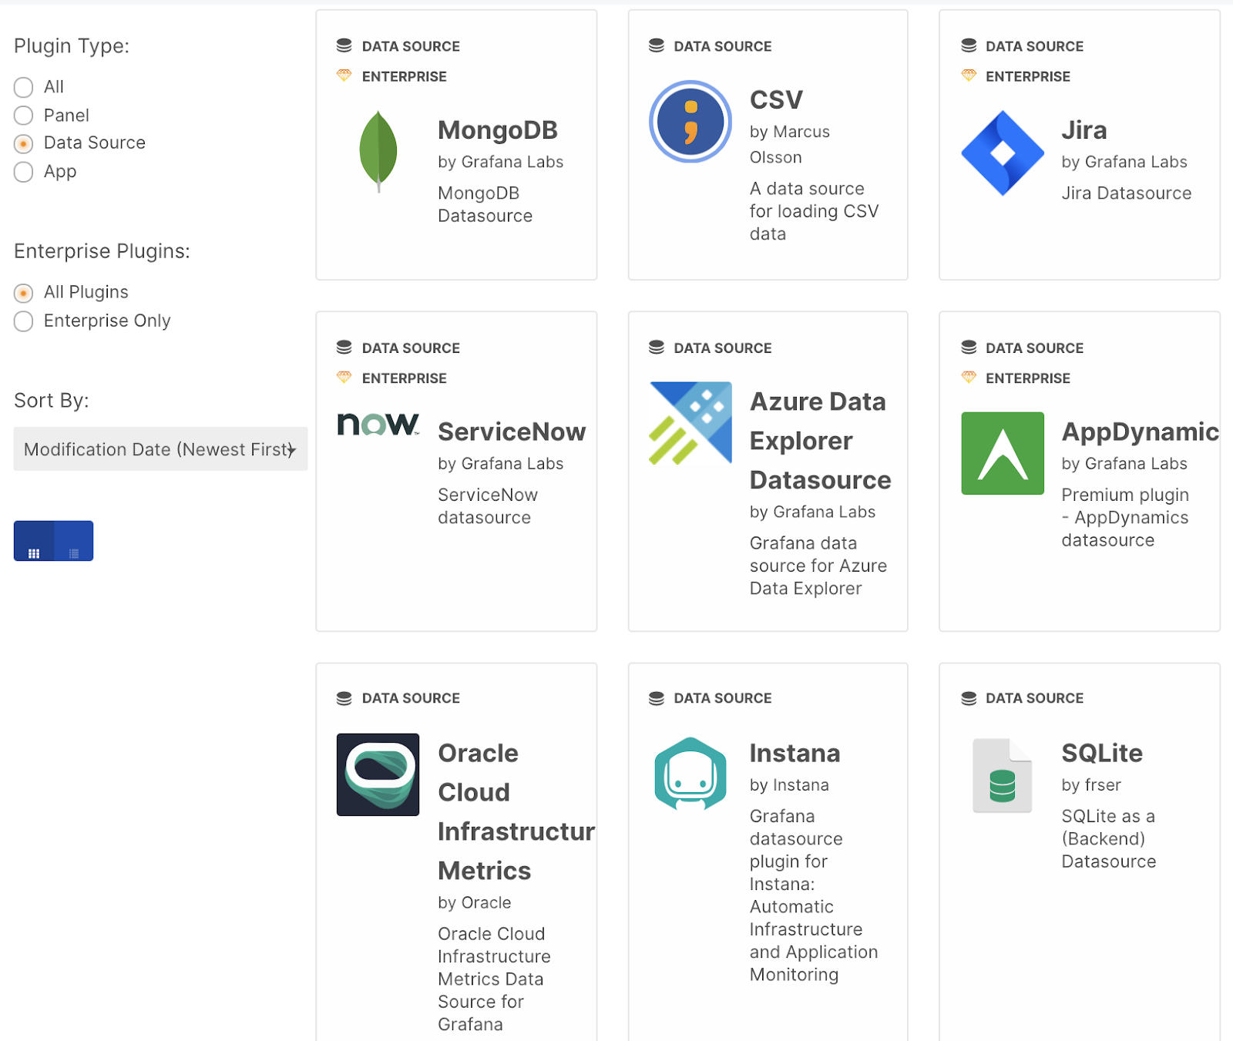Click the enterprise diamond icon on MongoDB card
This screenshot has height=1041, width=1233.
344,76
